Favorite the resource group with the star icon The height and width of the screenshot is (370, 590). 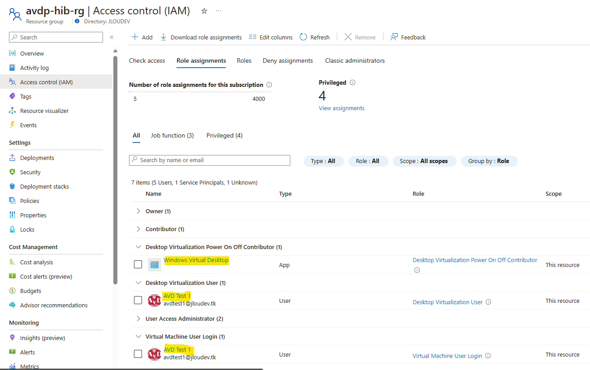pyautogui.click(x=204, y=11)
